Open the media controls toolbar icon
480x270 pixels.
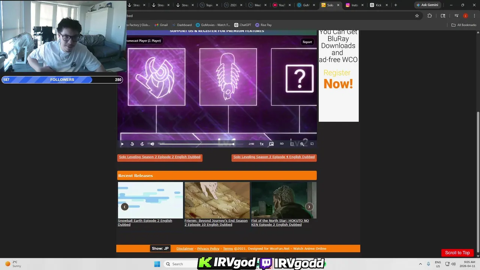coord(456,16)
